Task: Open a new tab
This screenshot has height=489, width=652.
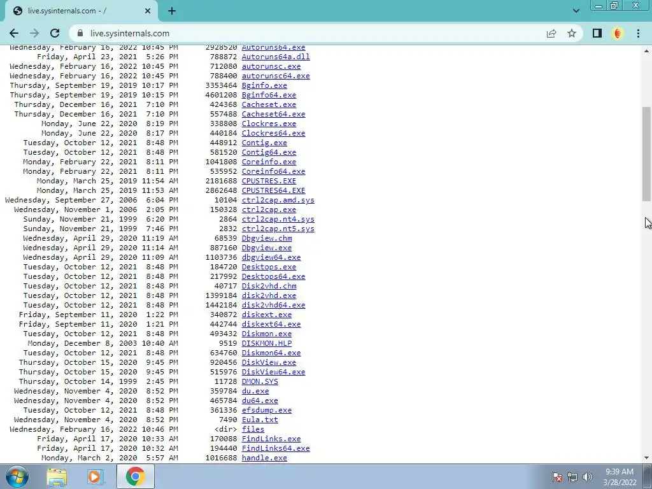Action: click(x=172, y=11)
